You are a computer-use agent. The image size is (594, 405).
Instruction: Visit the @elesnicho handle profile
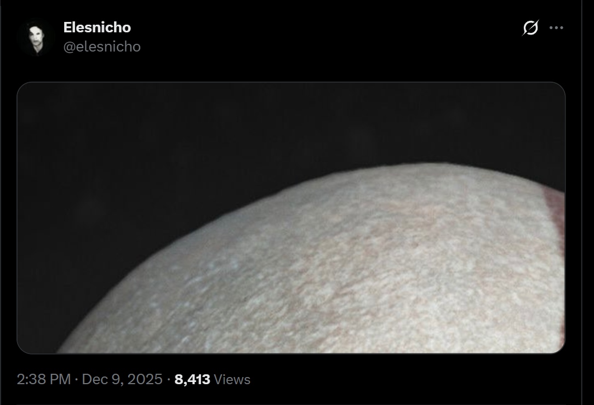pos(102,47)
